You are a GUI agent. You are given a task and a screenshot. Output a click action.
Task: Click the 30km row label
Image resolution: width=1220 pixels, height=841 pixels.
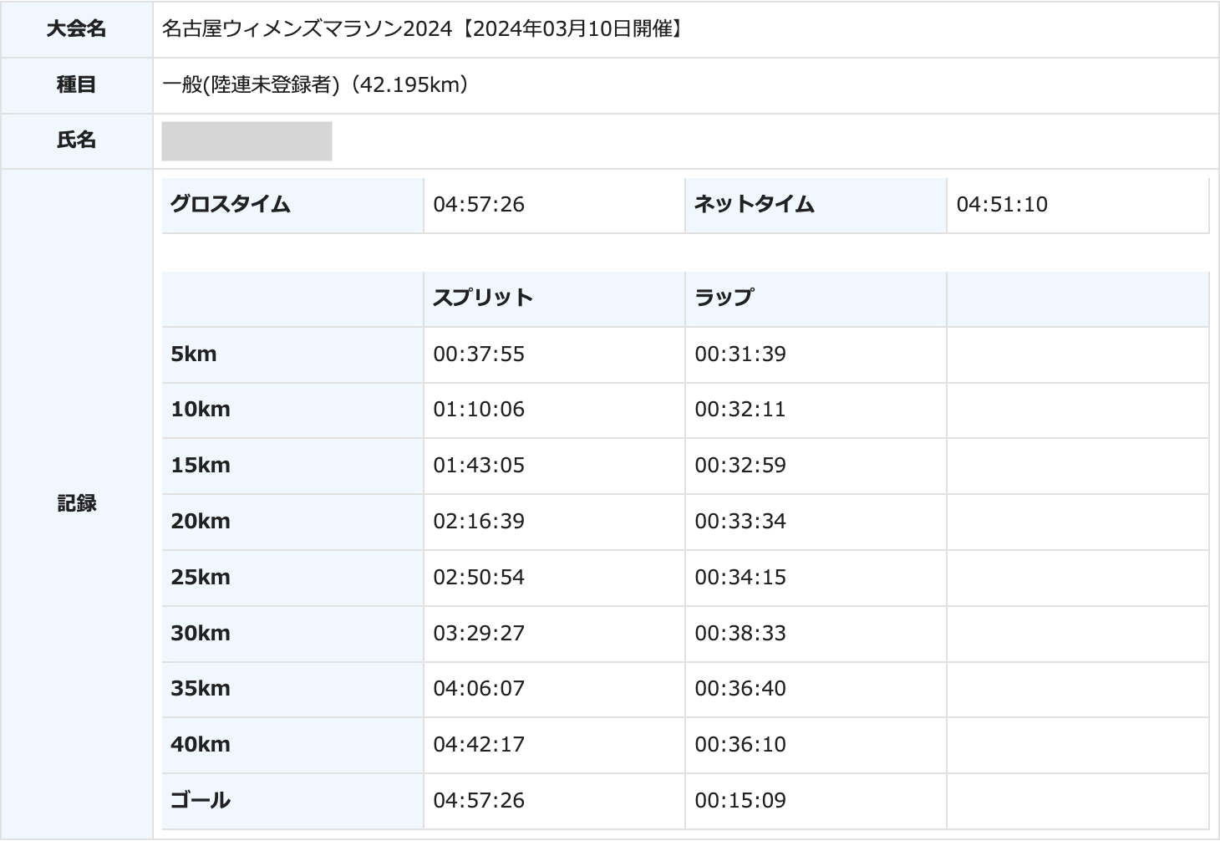[201, 634]
